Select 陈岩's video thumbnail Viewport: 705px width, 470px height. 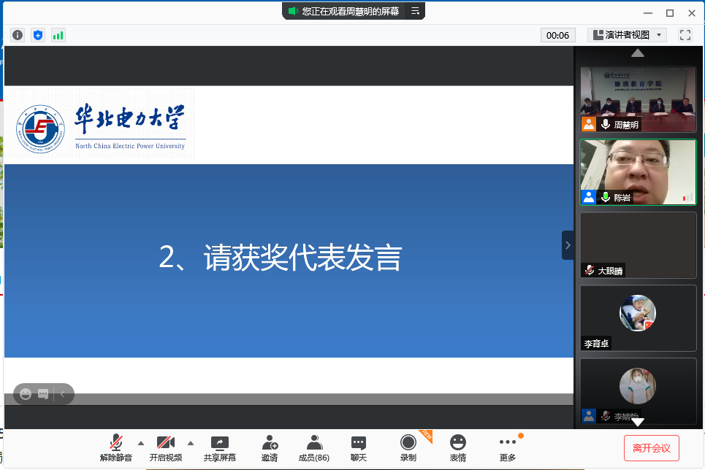point(638,172)
